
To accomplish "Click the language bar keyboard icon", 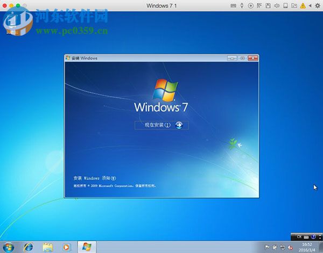I will 306,237.
